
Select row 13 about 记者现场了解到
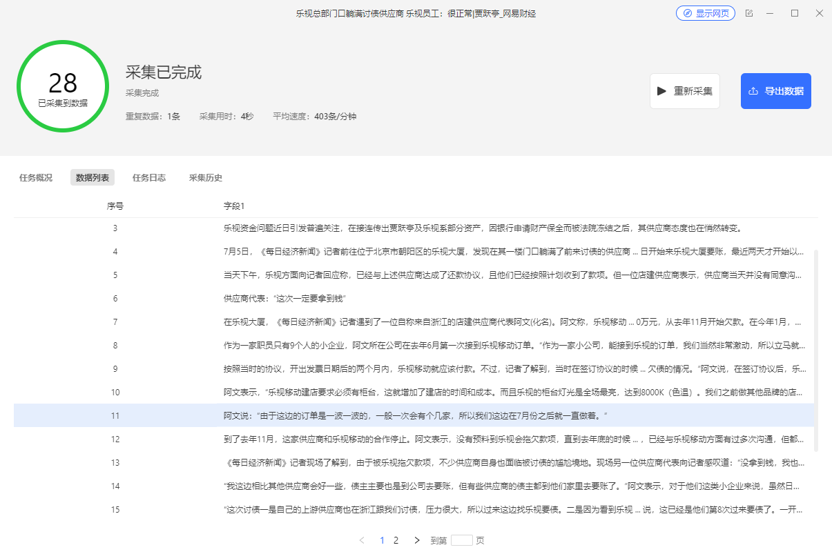[413, 462]
